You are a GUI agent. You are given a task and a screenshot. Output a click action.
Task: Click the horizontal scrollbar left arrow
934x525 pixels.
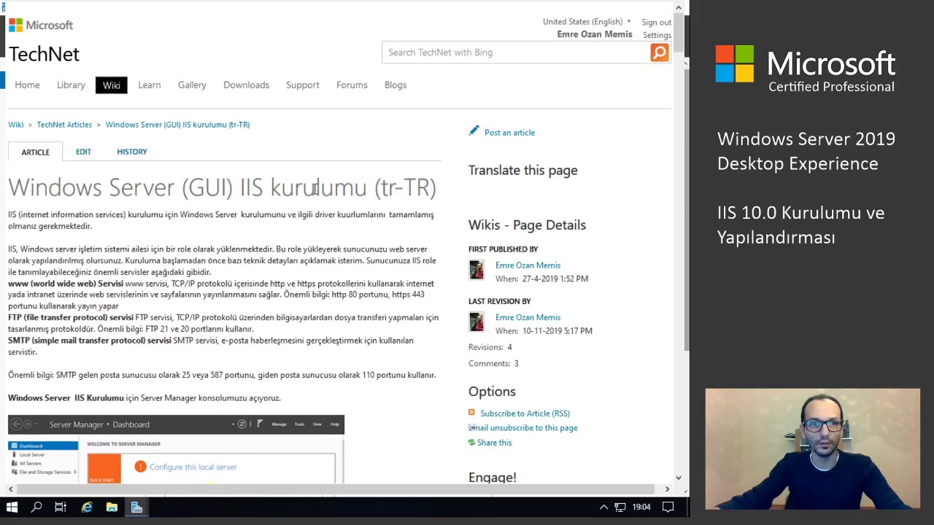click(10, 489)
